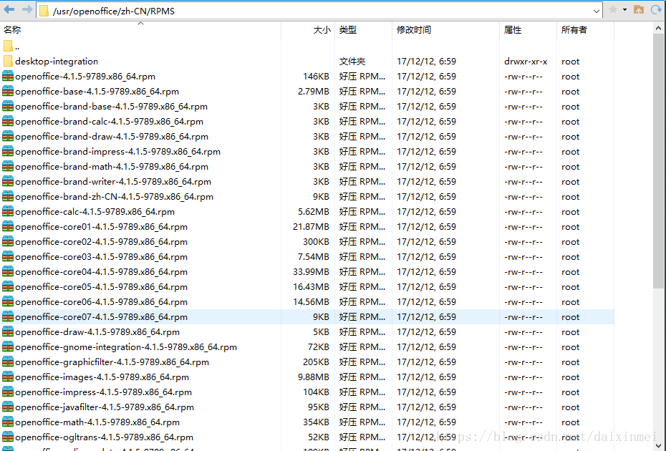This screenshot has width=666, height=451.
Task: Click the 9.88MB size cell
Action: (x=314, y=377)
